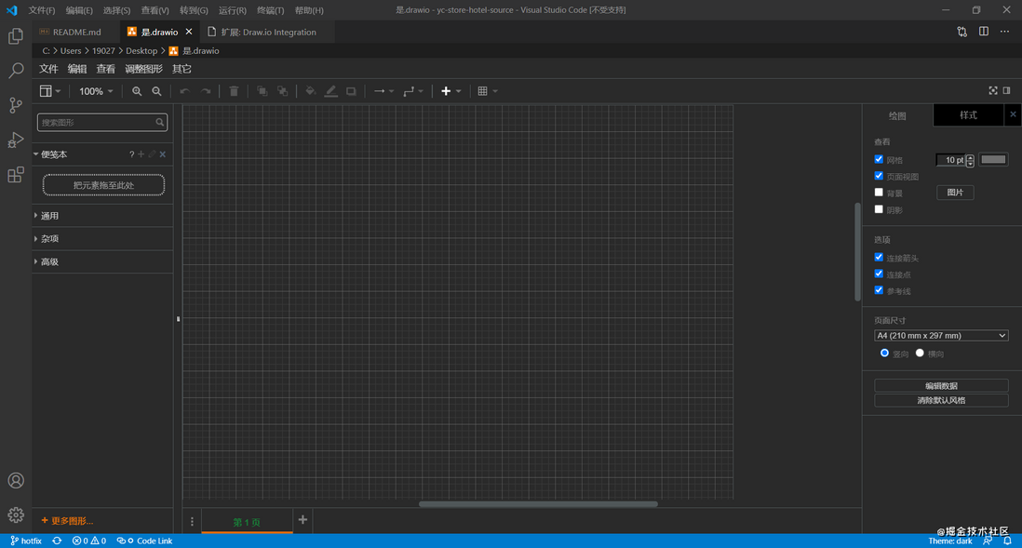Screen dimensions: 1022x548
Task: Click the fullscreen icon in draw.io toolbar
Action: (992, 90)
